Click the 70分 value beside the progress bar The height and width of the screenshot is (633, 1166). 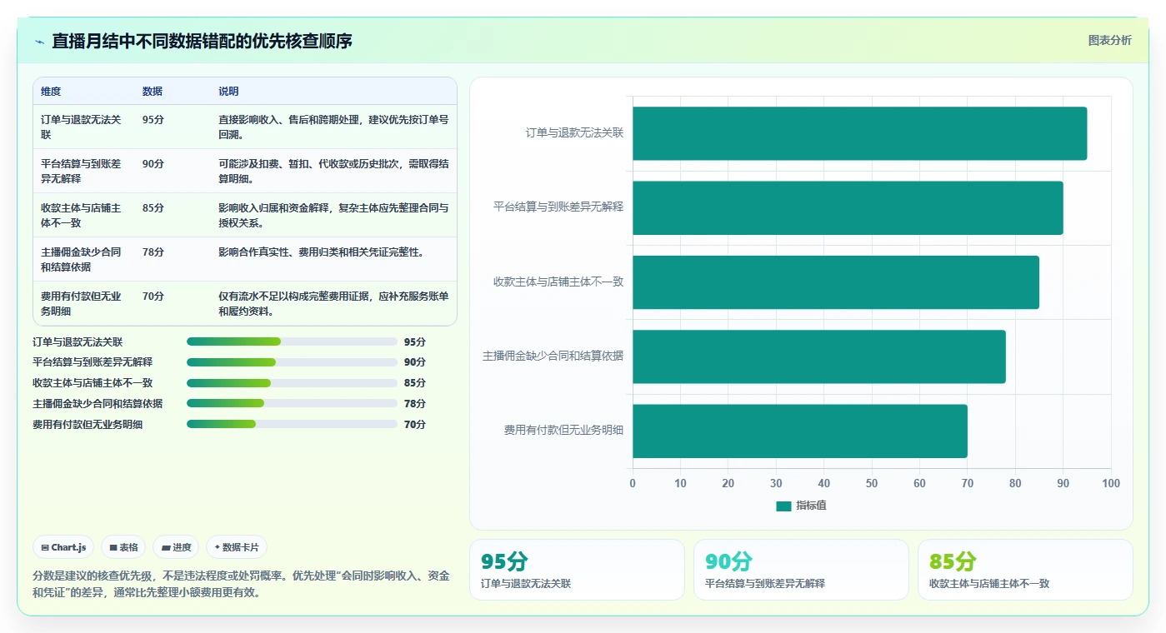(x=414, y=424)
